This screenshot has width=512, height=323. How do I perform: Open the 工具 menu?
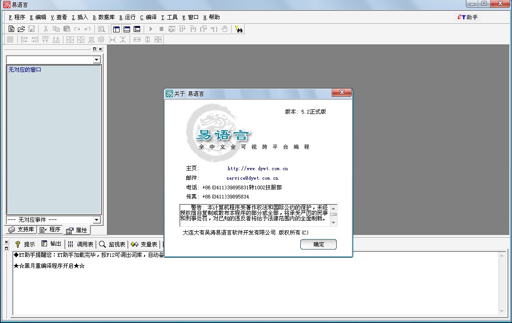[x=169, y=17]
